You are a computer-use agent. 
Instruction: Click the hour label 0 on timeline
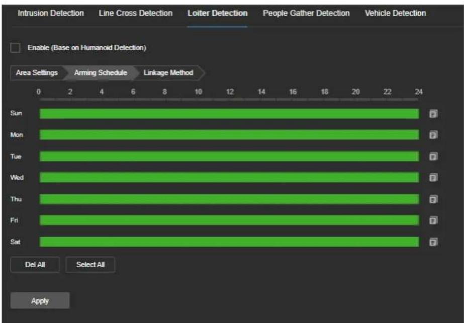(x=39, y=92)
